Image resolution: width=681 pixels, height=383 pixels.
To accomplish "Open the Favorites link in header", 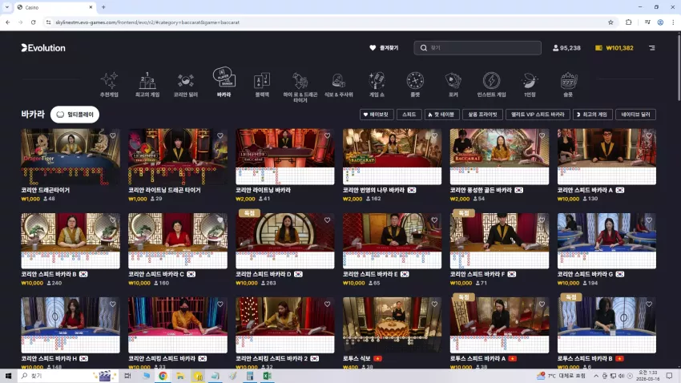I will [x=384, y=48].
